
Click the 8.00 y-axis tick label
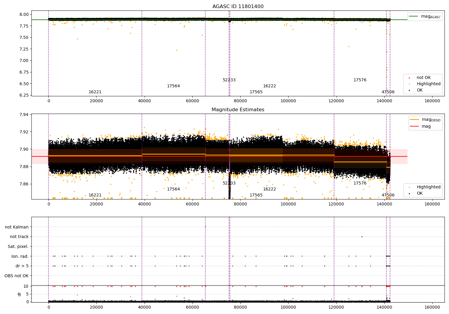(25, 14)
